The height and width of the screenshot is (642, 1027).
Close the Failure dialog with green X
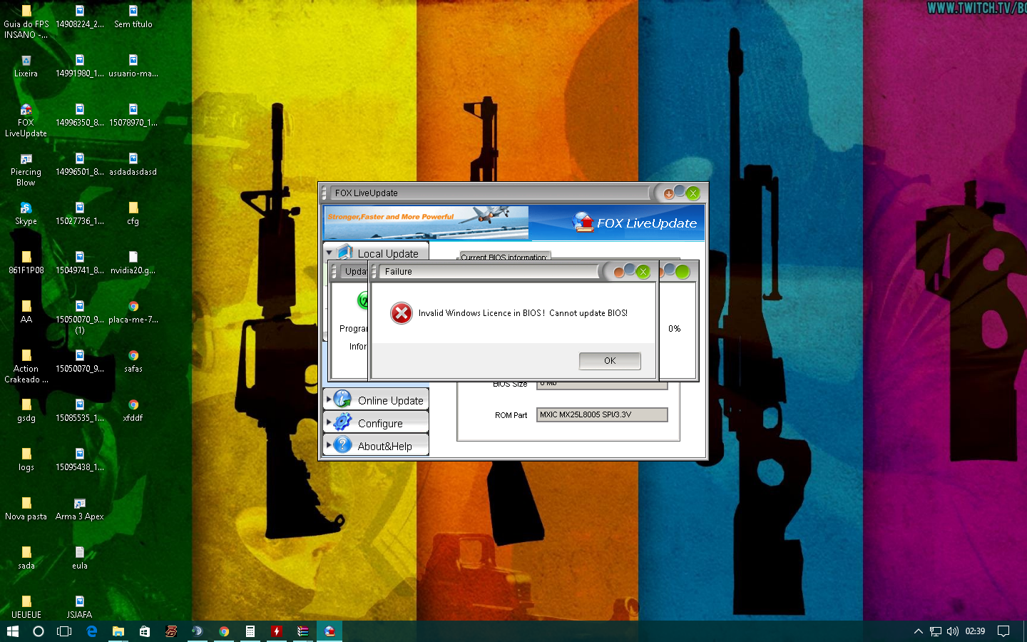(643, 272)
